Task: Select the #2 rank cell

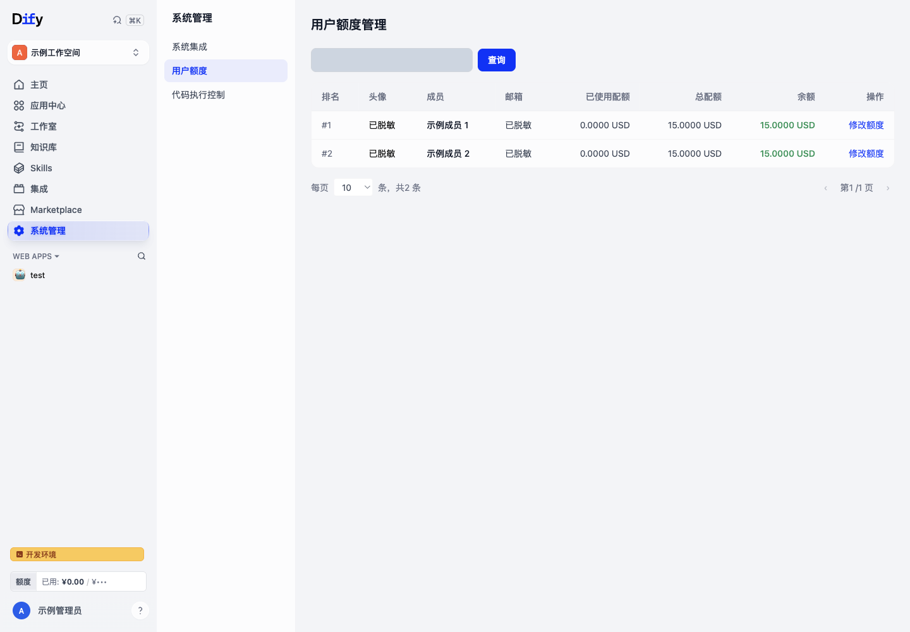Action: pos(327,154)
